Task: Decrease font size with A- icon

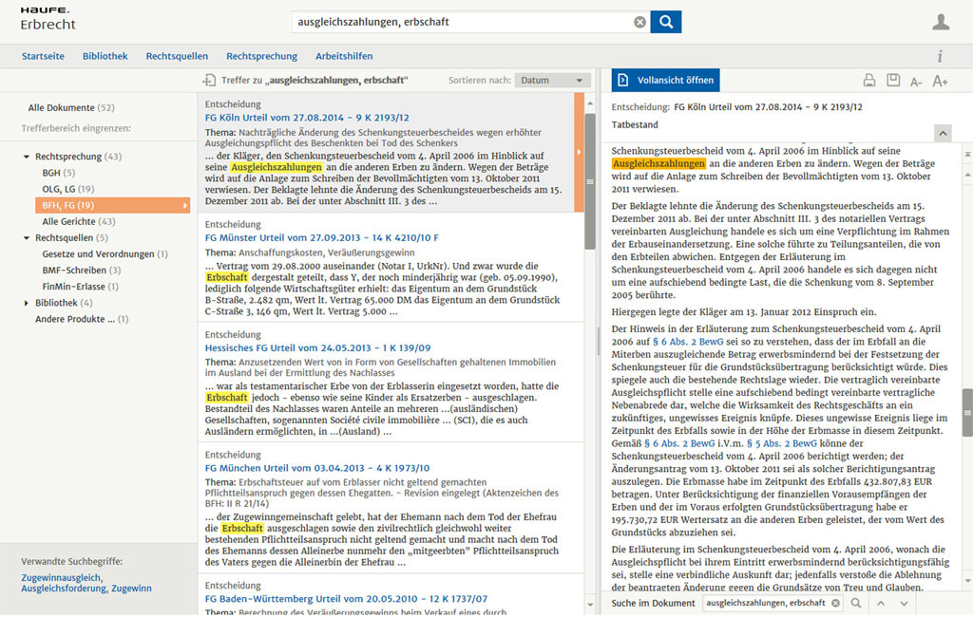Action: pyautogui.click(x=916, y=82)
